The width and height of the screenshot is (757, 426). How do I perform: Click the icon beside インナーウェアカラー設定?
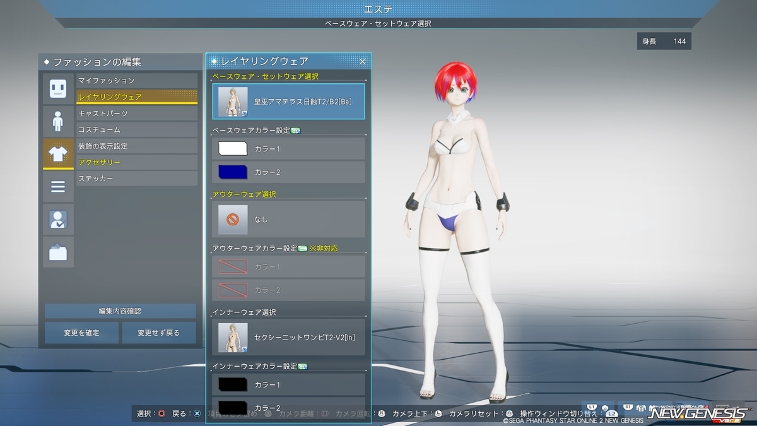[x=303, y=367]
